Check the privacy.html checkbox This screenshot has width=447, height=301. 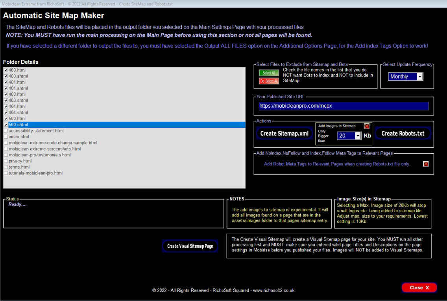click(6, 161)
